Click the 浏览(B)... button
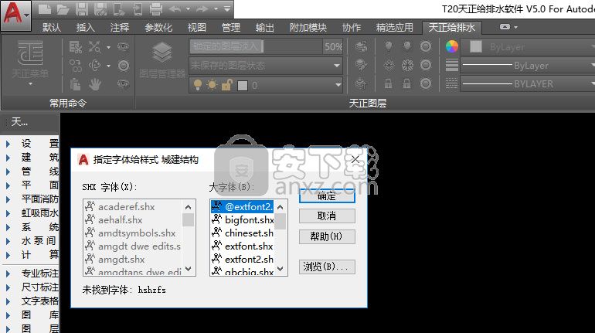 point(327,267)
